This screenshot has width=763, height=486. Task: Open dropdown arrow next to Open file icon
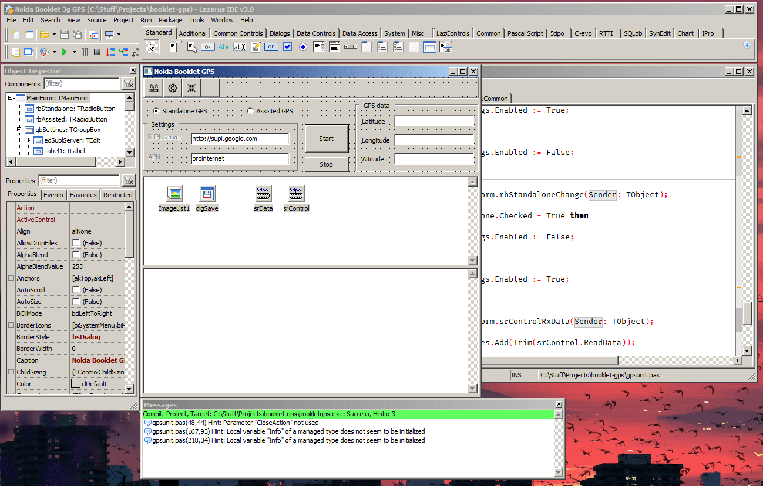point(53,35)
